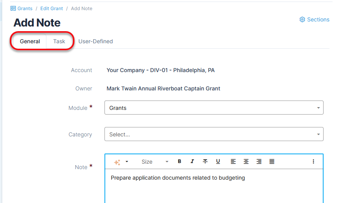
Task: Expand the Category Select dropdown
Action: [x=214, y=134]
